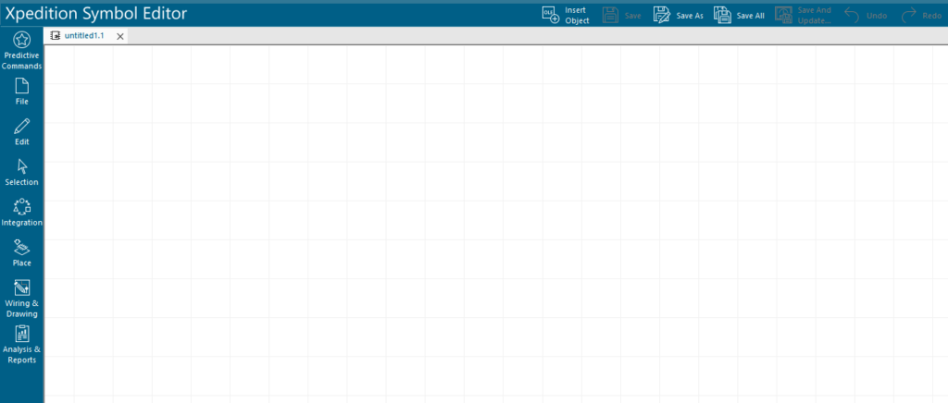Open Analysis & Reports section
This screenshot has height=403, width=948.
[x=21, y=344]
